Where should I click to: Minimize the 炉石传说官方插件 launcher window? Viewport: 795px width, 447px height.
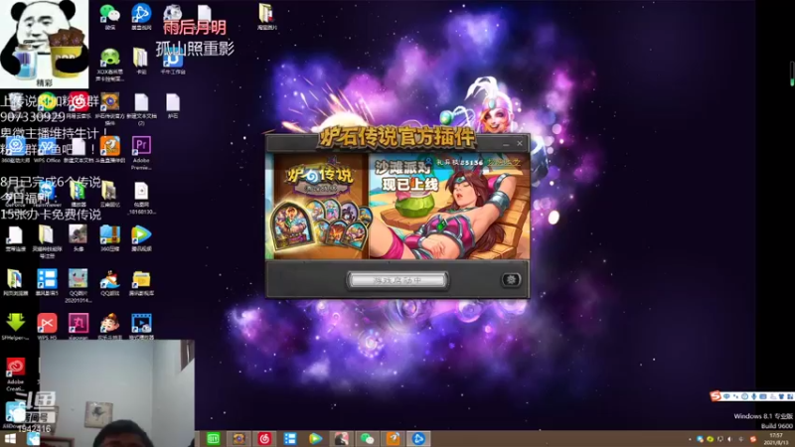pos(506,144)
